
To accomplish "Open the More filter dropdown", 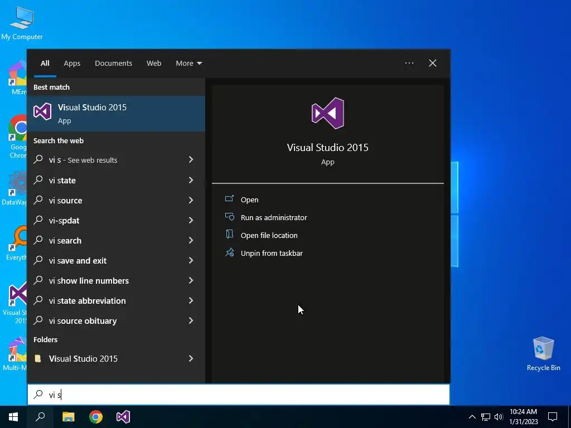I will pos(188,63).
